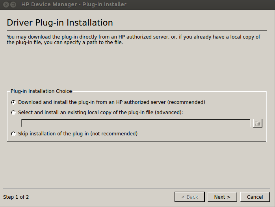Click the "(advanced)" local copy label text
The image size is (275, 207).
169,113
